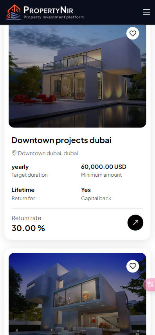Screen dimensions: 155x335
Task: Select the Lifetime return for value
Action: (x=23, y=190)
